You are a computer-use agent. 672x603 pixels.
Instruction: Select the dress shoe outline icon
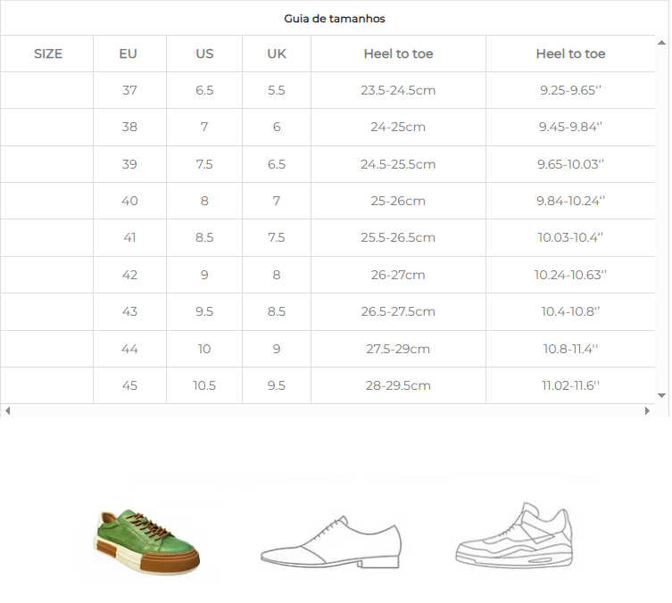(x=330, y=541)
